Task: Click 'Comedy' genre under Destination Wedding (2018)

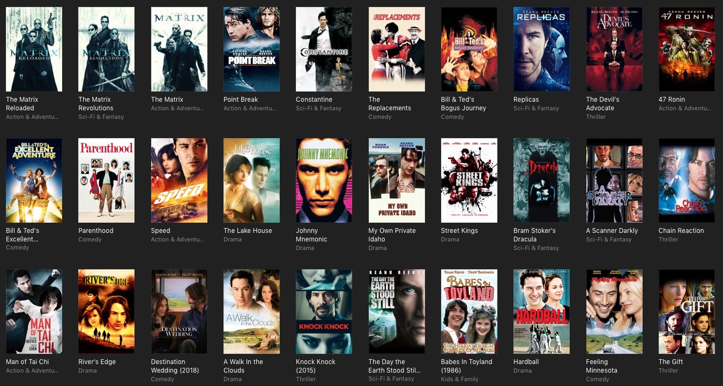Action: coord(162,379)
